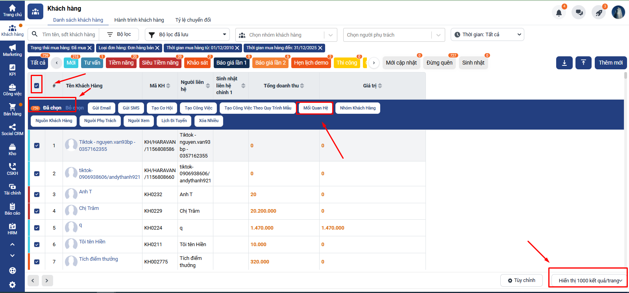Click the download button icon

[x=564, y=63]
